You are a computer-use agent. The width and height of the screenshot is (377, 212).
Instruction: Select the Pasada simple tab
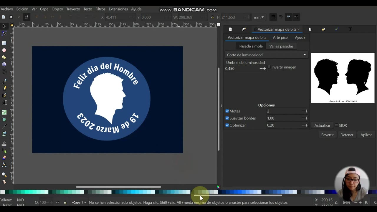pos(251,46)
